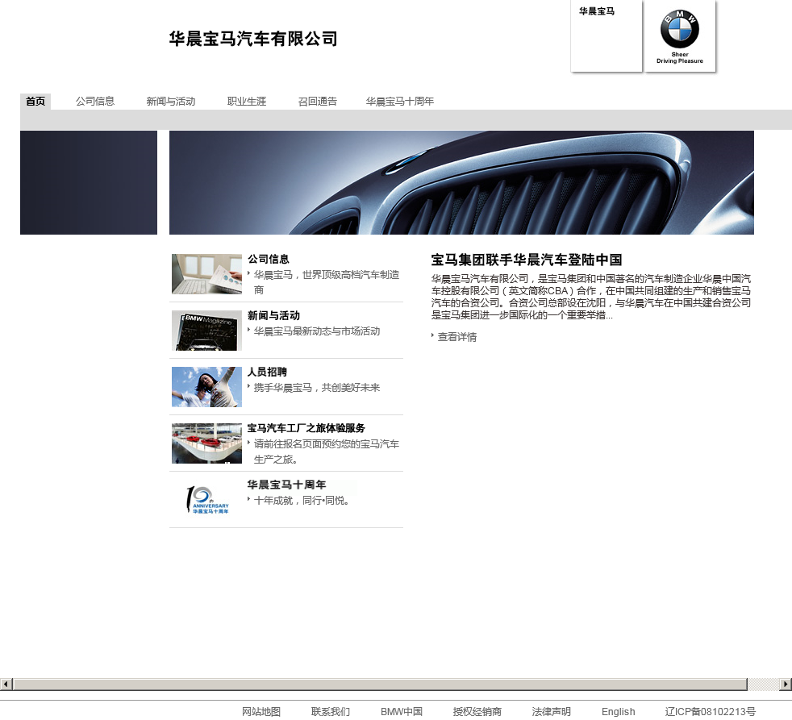Screen dimensions: 792x720
Task: Open the 公司信息 menu item
Action: point(95,102)
